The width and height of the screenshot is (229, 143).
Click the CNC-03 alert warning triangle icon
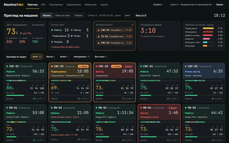pyautogui.click(x=99, y=30)
